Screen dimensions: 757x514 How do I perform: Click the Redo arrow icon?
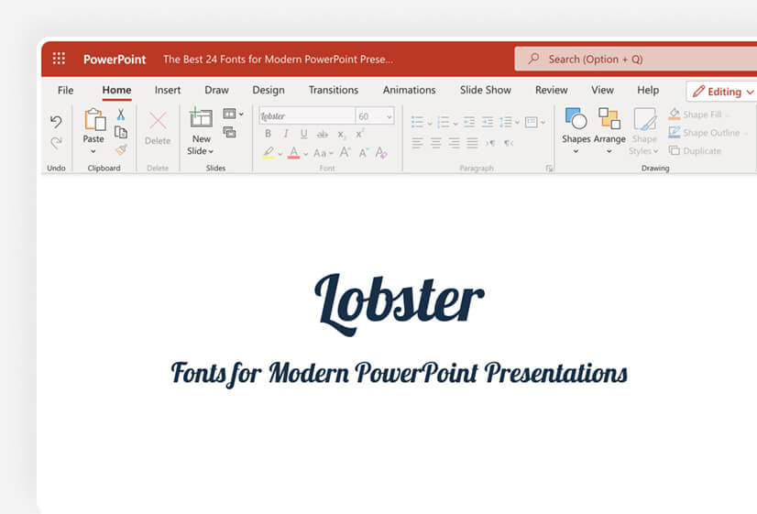click(56, 142)
